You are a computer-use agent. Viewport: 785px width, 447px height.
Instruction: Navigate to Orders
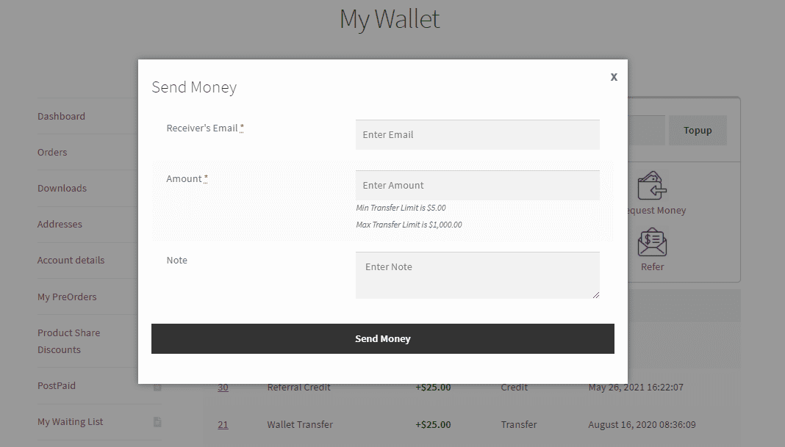[x=52, y=152]
